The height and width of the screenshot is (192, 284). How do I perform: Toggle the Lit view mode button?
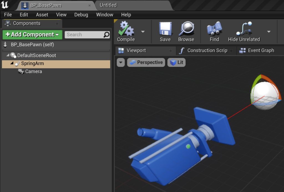coord(176,62)
